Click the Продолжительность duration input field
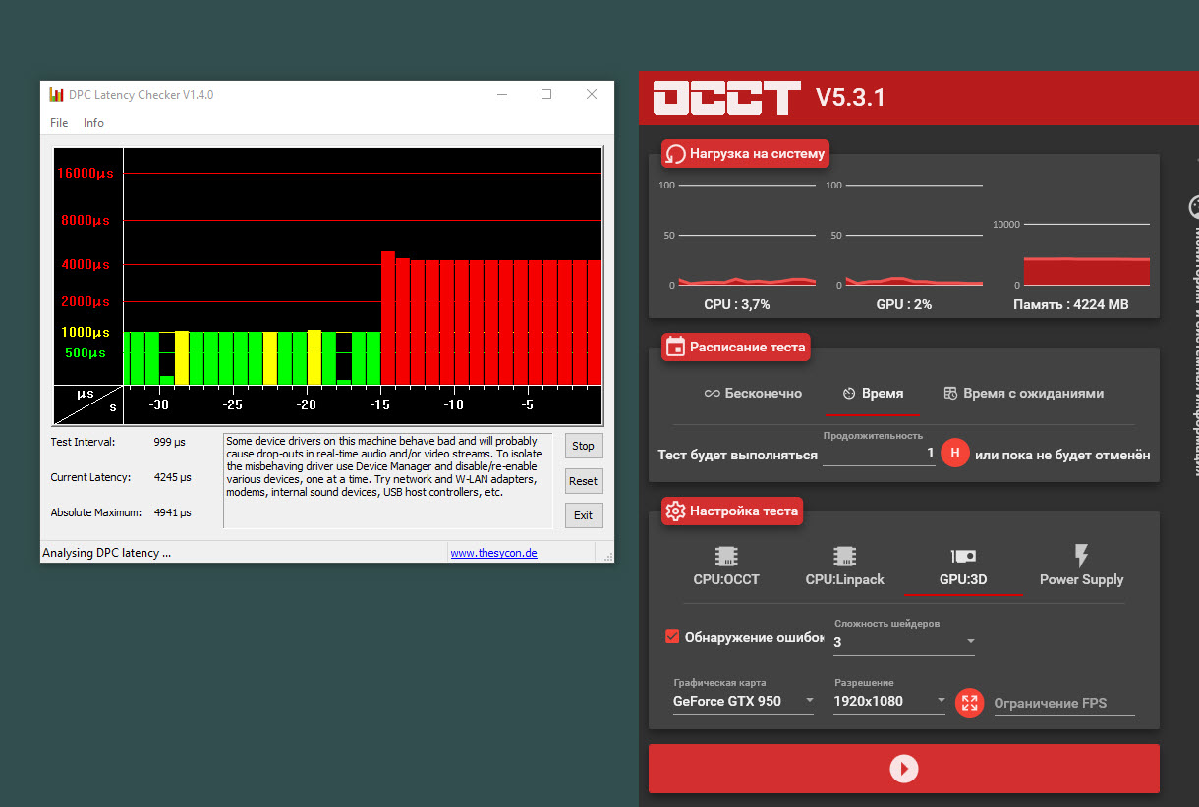 [x=879, y=453]
